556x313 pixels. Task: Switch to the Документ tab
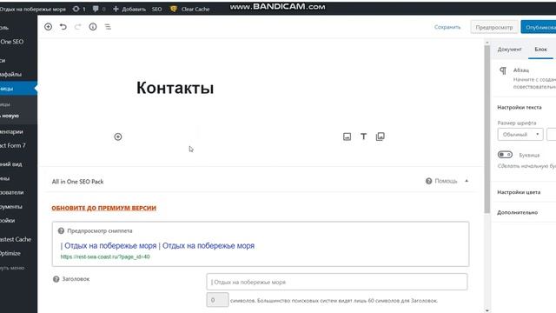coord(510,50)
